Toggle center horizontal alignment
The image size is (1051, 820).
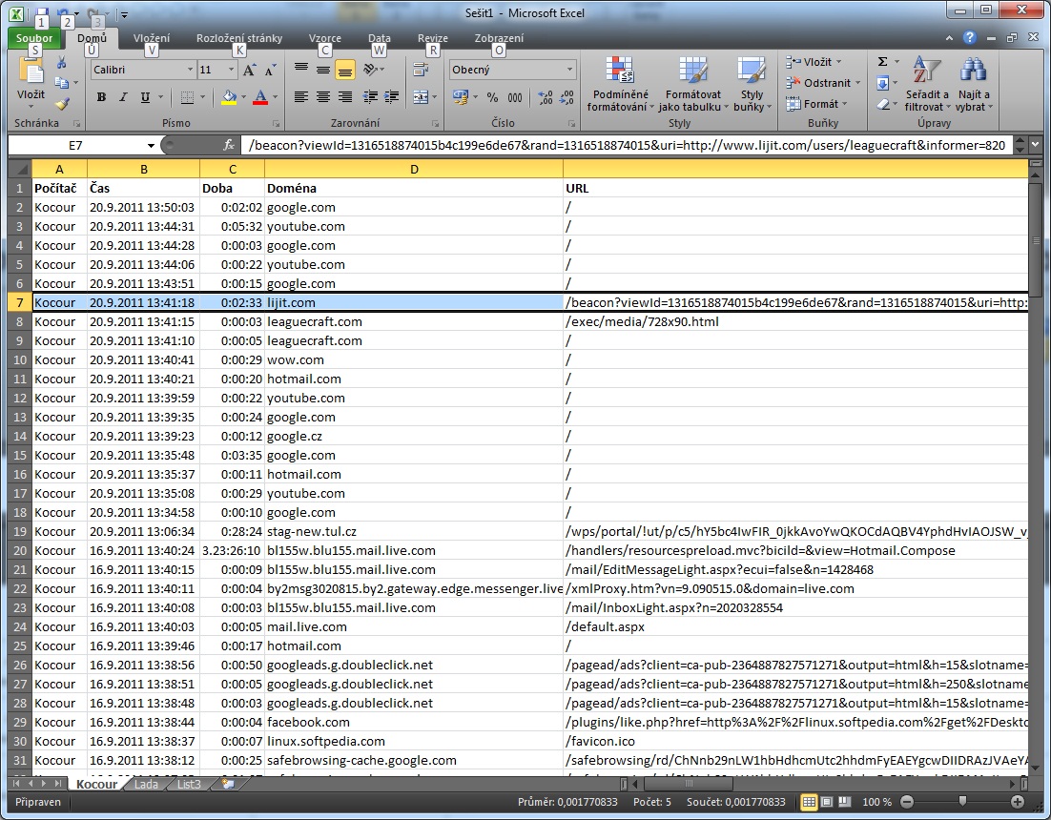click(323, 97)
